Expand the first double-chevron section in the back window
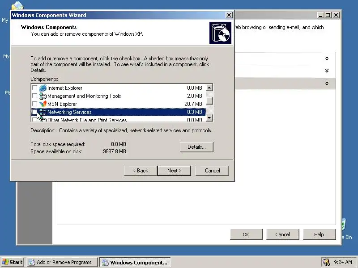This screenshot has width=358, height=268. 327,59
